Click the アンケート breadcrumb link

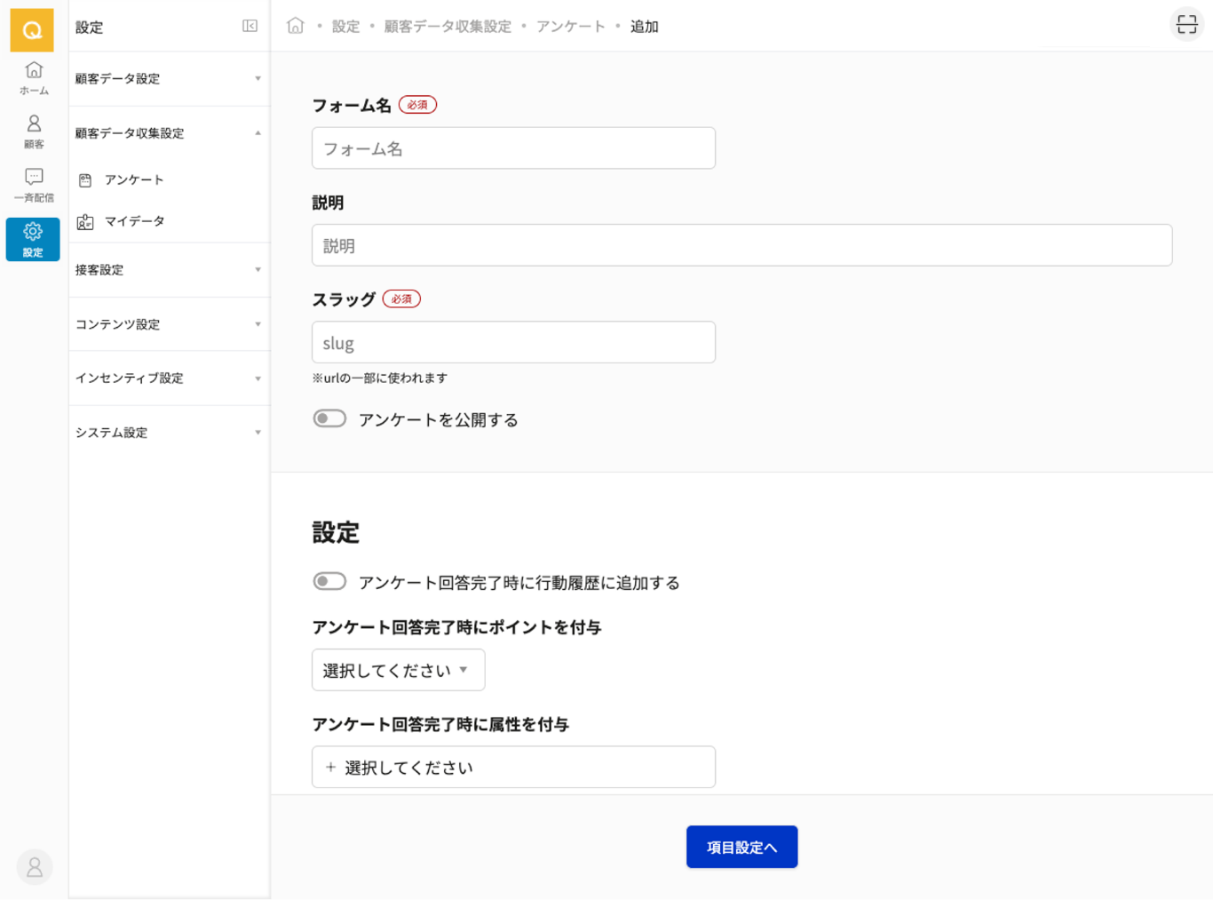570,27
